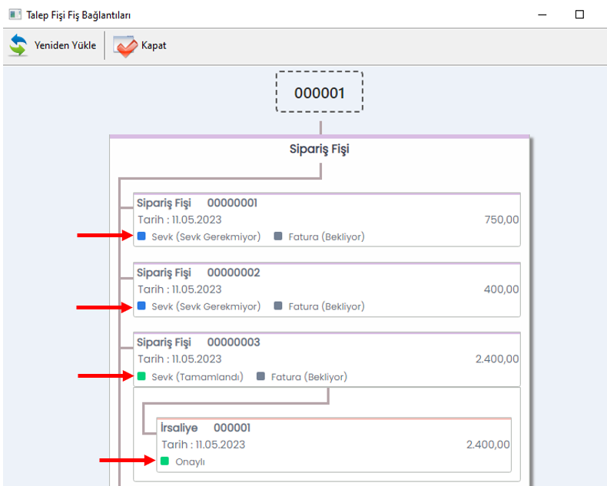Viewport: 607px width, 486px height.
Task: Click green Sevk Tamamlandı square in order 00000003
Action: click(141, 377)
